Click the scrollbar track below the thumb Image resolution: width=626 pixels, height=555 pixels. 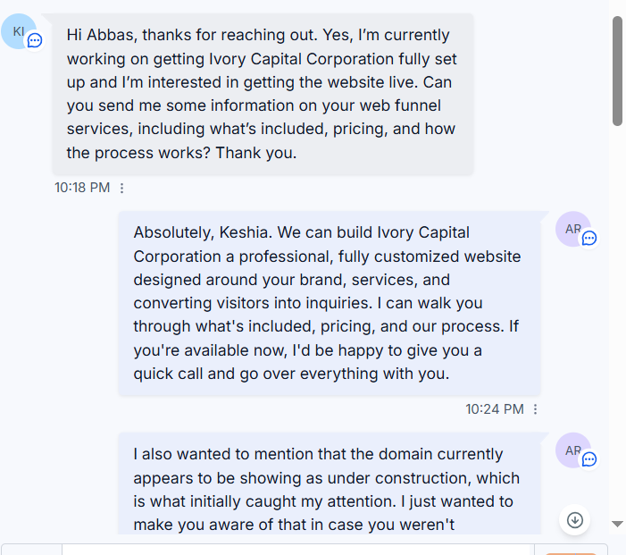(x=617, y=320)
